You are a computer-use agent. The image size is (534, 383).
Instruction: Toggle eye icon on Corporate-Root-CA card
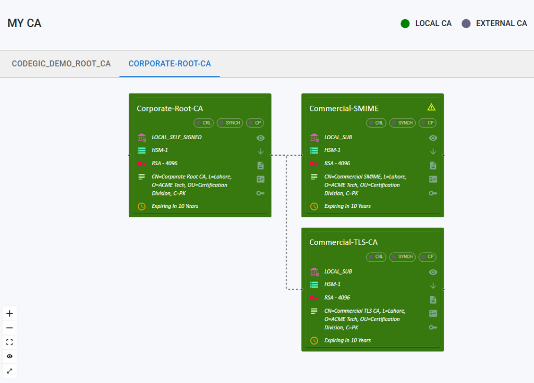pyautogui.click(x=261, y=138)
